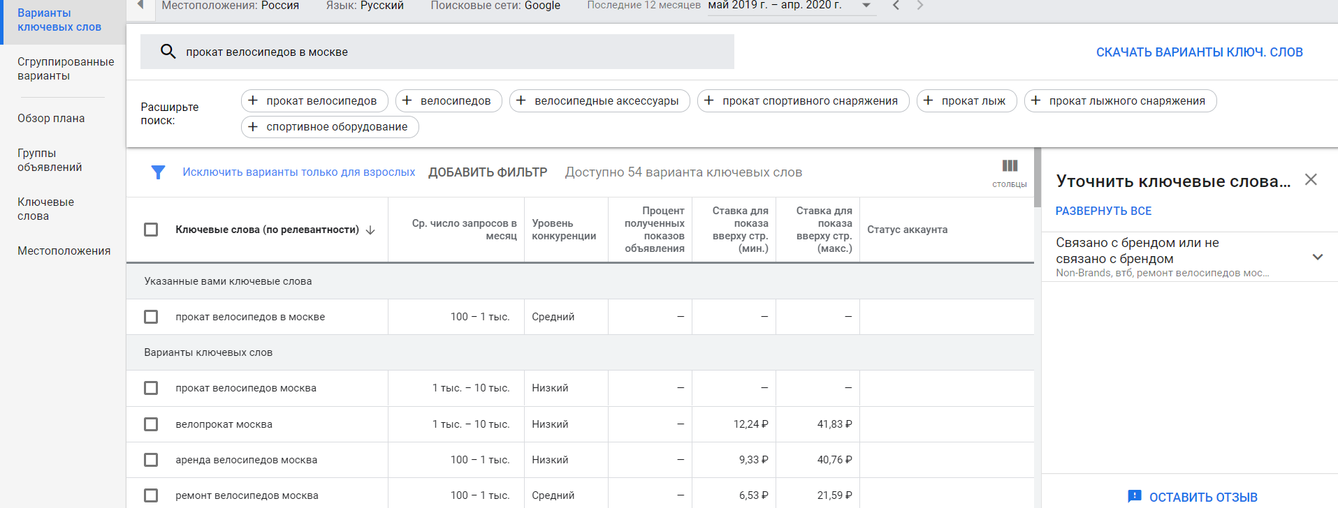Click sort arrow beside keywords by relevance
The image size is (1338, 508).
(370, 230)
